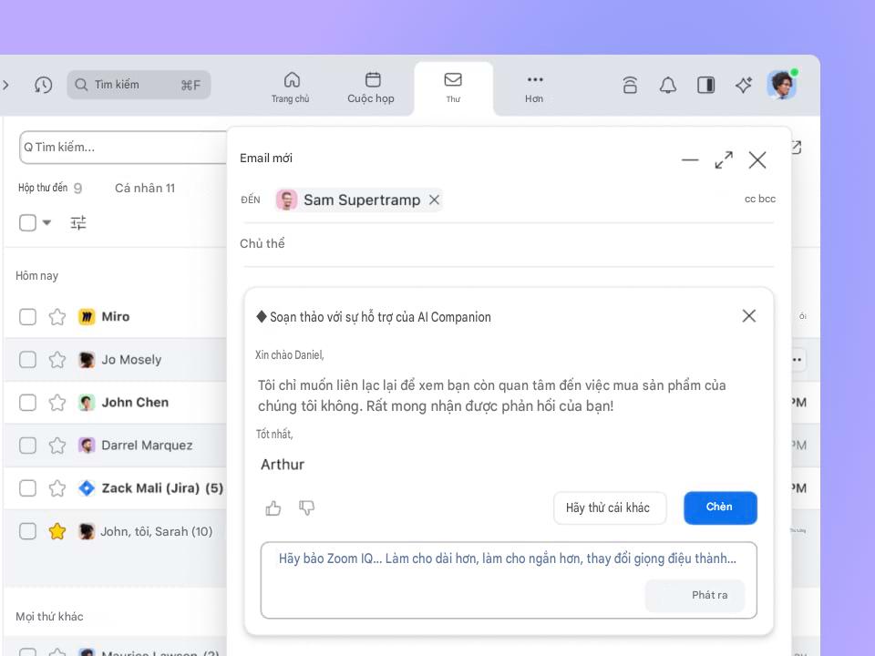Image resolution: width=875 pixels, height=656 pixels.
Task: Remove Sam Supertramp recipient chip
Action: point(434,200)
